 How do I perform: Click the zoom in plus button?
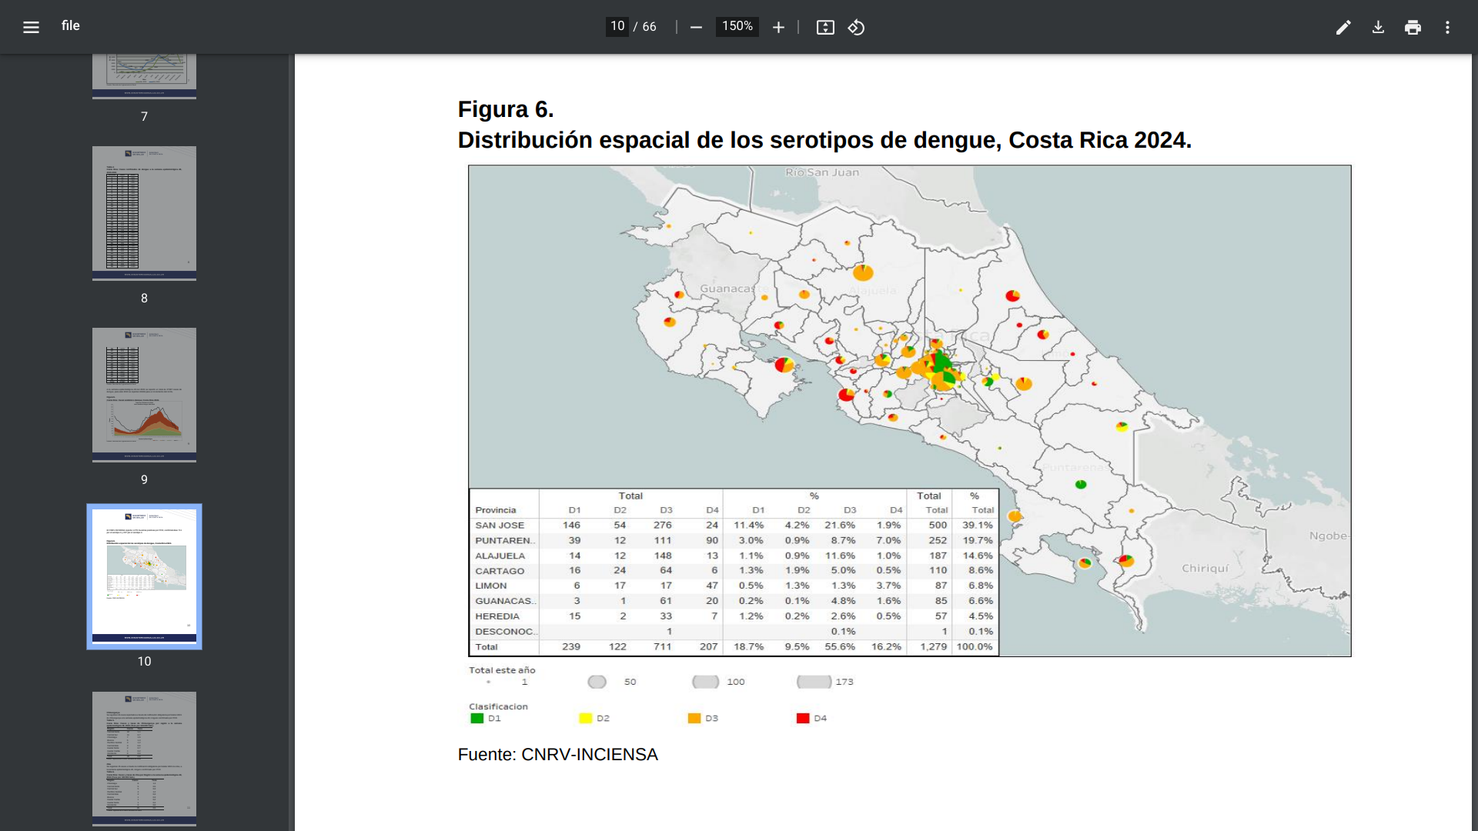[x=778, y=27]
